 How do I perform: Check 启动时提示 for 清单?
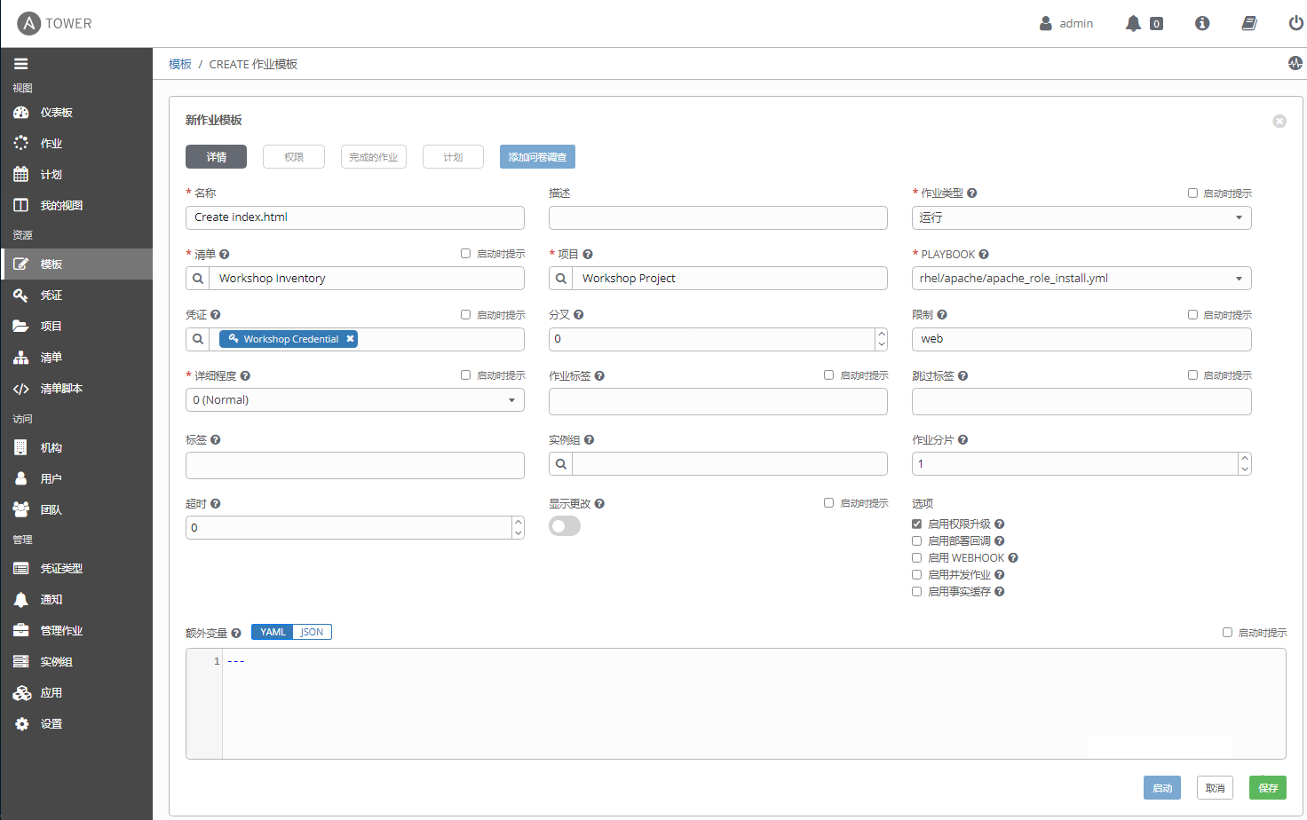(465, 253)
